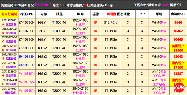Select the 二内存 column header

click(42, 14)
